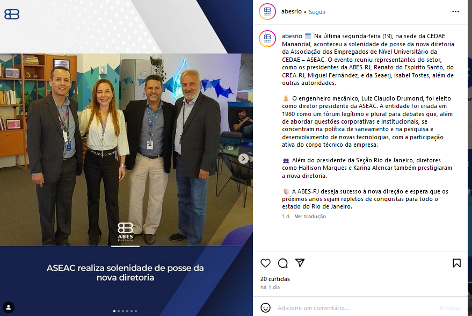Select the last carousel dot indicator
472x316 pixels.
point(136,311)
